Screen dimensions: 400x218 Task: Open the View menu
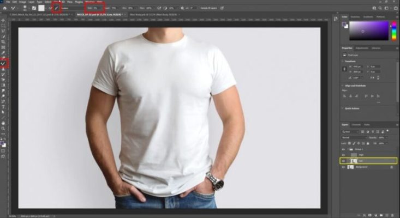pyautogui.click(x=69, y=2)
